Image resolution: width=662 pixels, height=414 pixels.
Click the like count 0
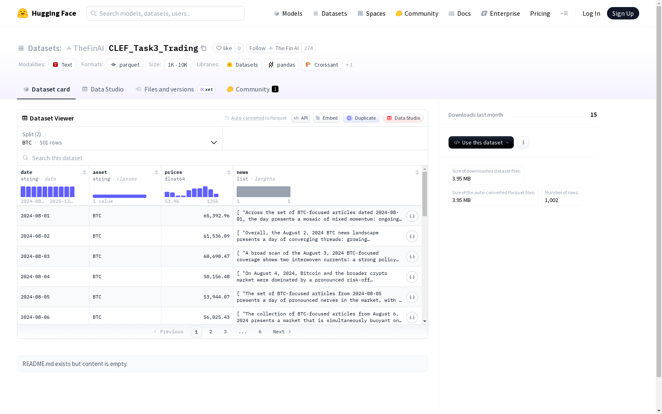click(239, 48)
